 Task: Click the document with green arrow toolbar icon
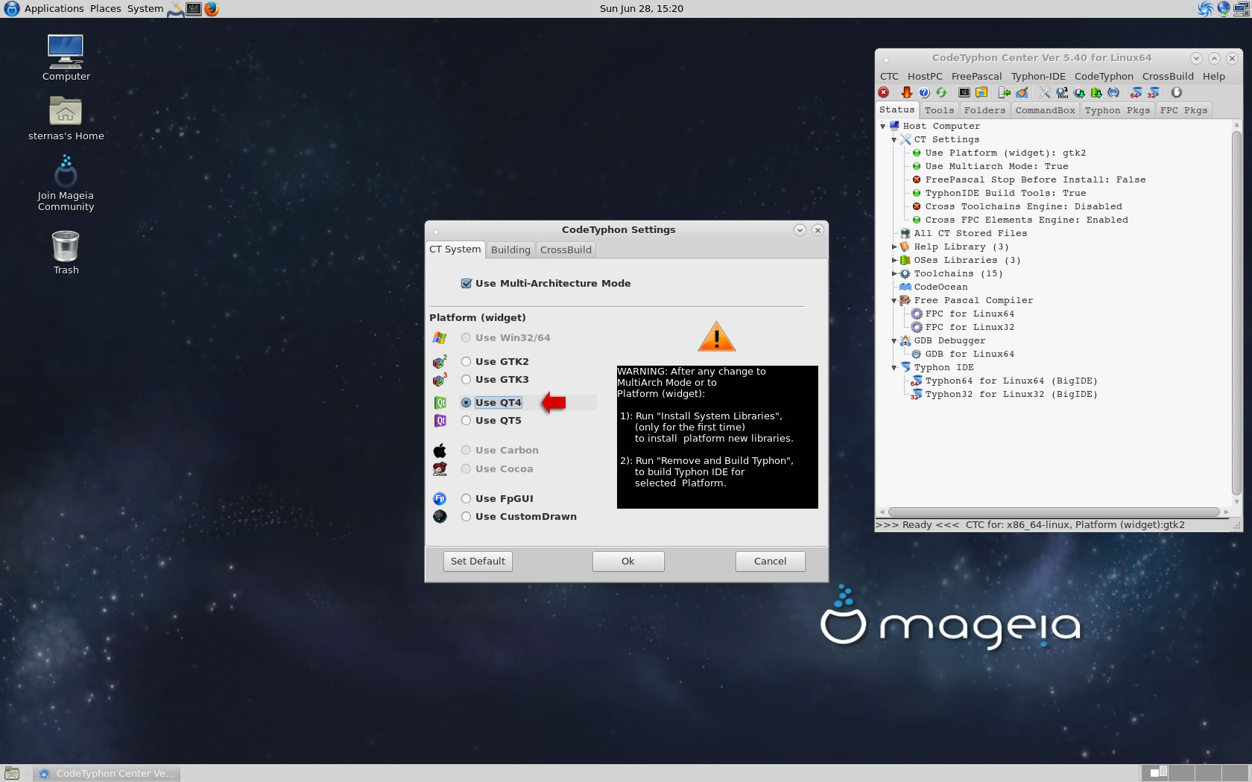point(1005,92)
